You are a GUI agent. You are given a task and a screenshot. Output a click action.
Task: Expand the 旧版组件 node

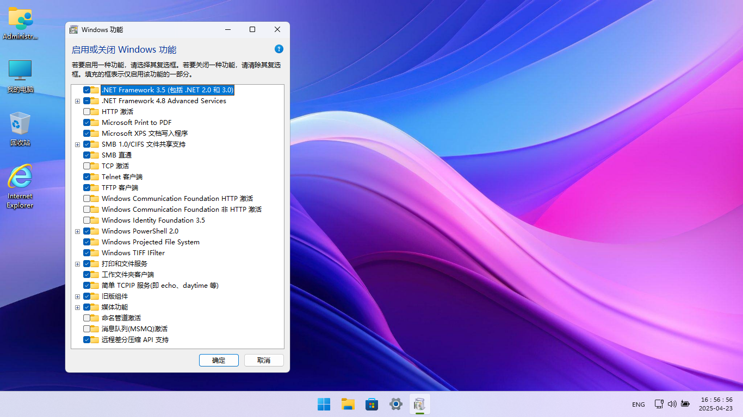(77, 296)
